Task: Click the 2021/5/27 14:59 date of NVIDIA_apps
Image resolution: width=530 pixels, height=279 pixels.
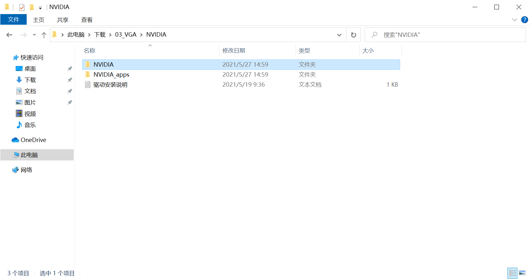Action: pos(245,74)
